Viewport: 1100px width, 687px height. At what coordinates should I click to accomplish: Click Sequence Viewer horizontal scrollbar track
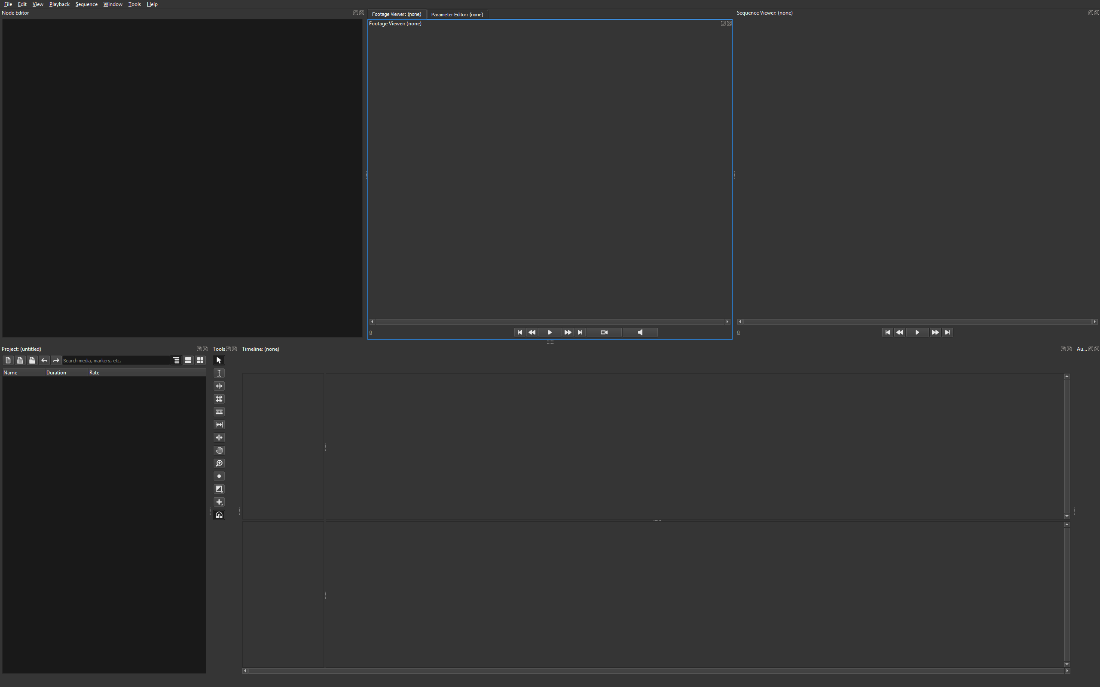[917, 322]
